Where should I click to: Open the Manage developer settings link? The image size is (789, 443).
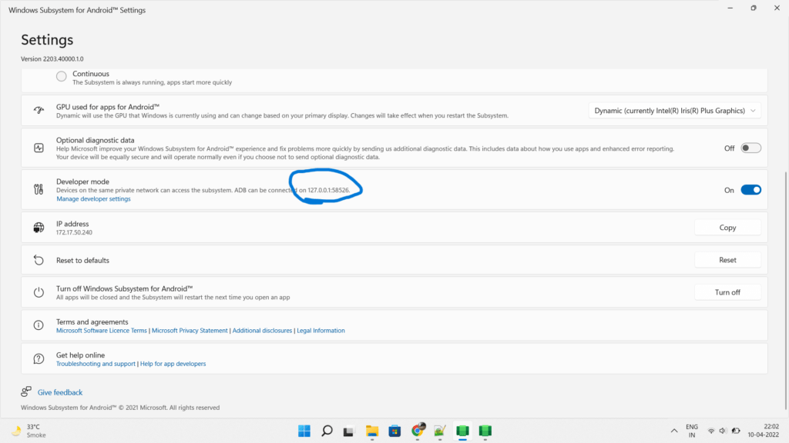93,199
